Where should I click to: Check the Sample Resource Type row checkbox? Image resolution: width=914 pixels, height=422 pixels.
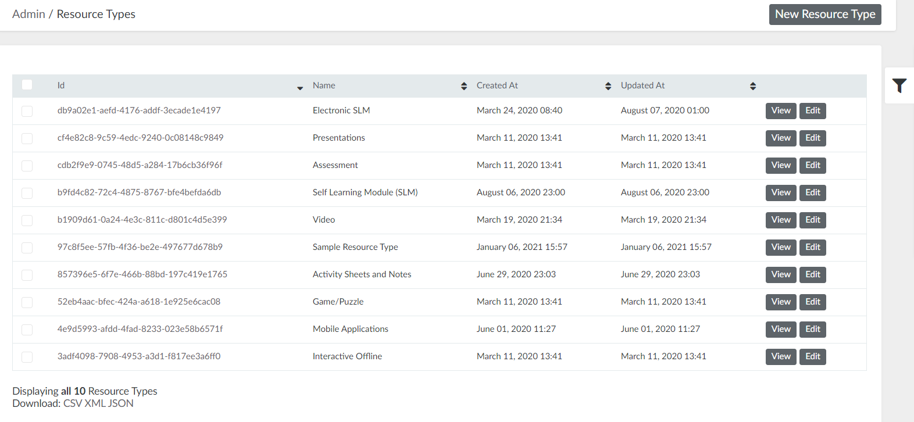(x=27, y=248)
